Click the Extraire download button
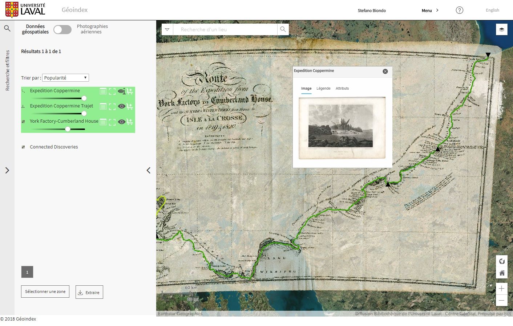This screenshot has height=326, width=513. pyautogui.click(x=89, y=292)
